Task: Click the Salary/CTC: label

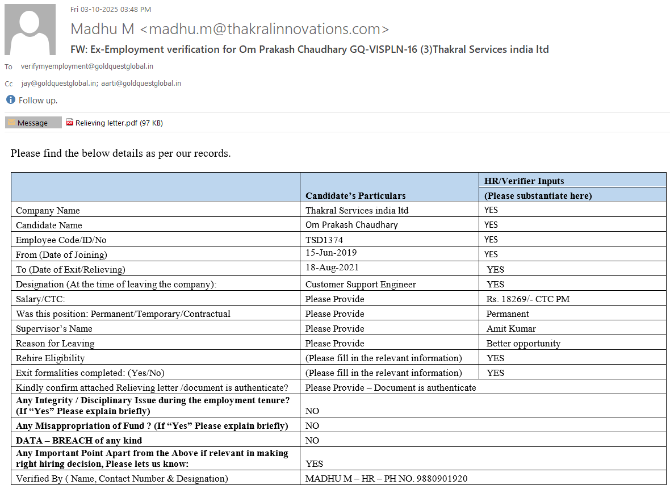Action: pos(40,299)
